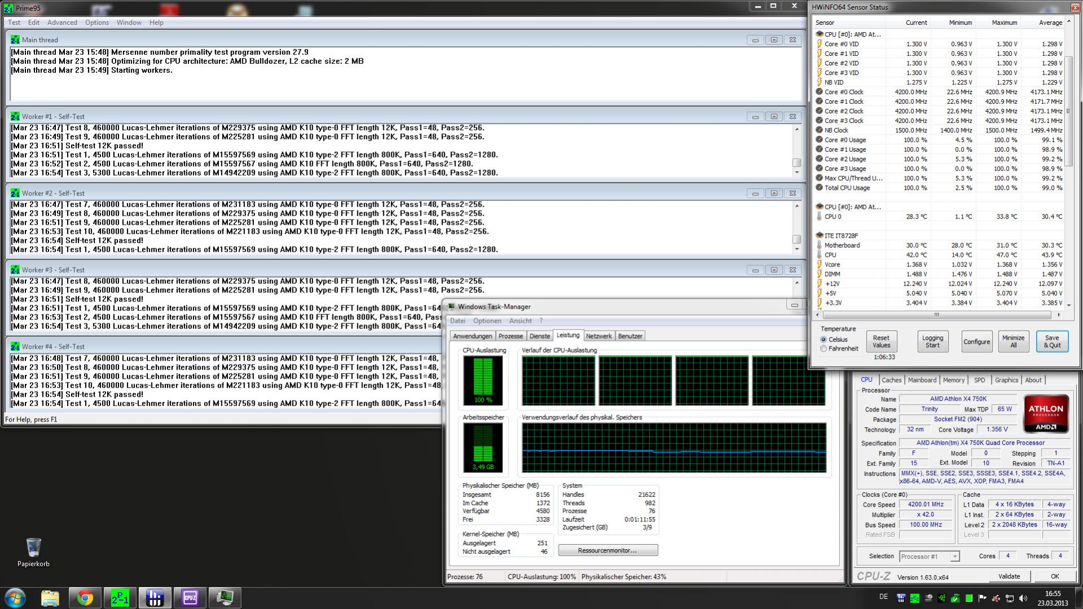This screenshot has width=1083, height=609.
Task: Open the Test menu in Prime95
Action: coord(14,23)
